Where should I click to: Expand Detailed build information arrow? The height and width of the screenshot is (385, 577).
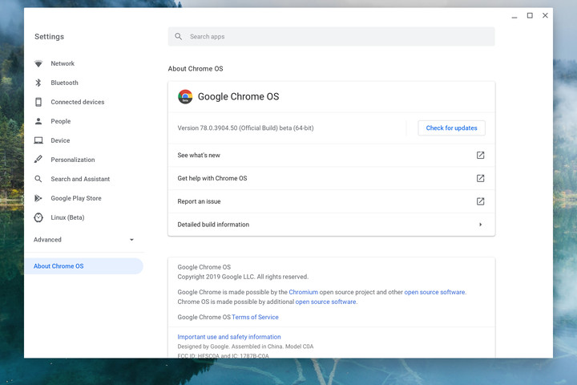(480, 225)
